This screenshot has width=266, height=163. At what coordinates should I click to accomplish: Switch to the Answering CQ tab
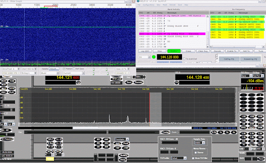pyautogui.click(x=250, y=59)
